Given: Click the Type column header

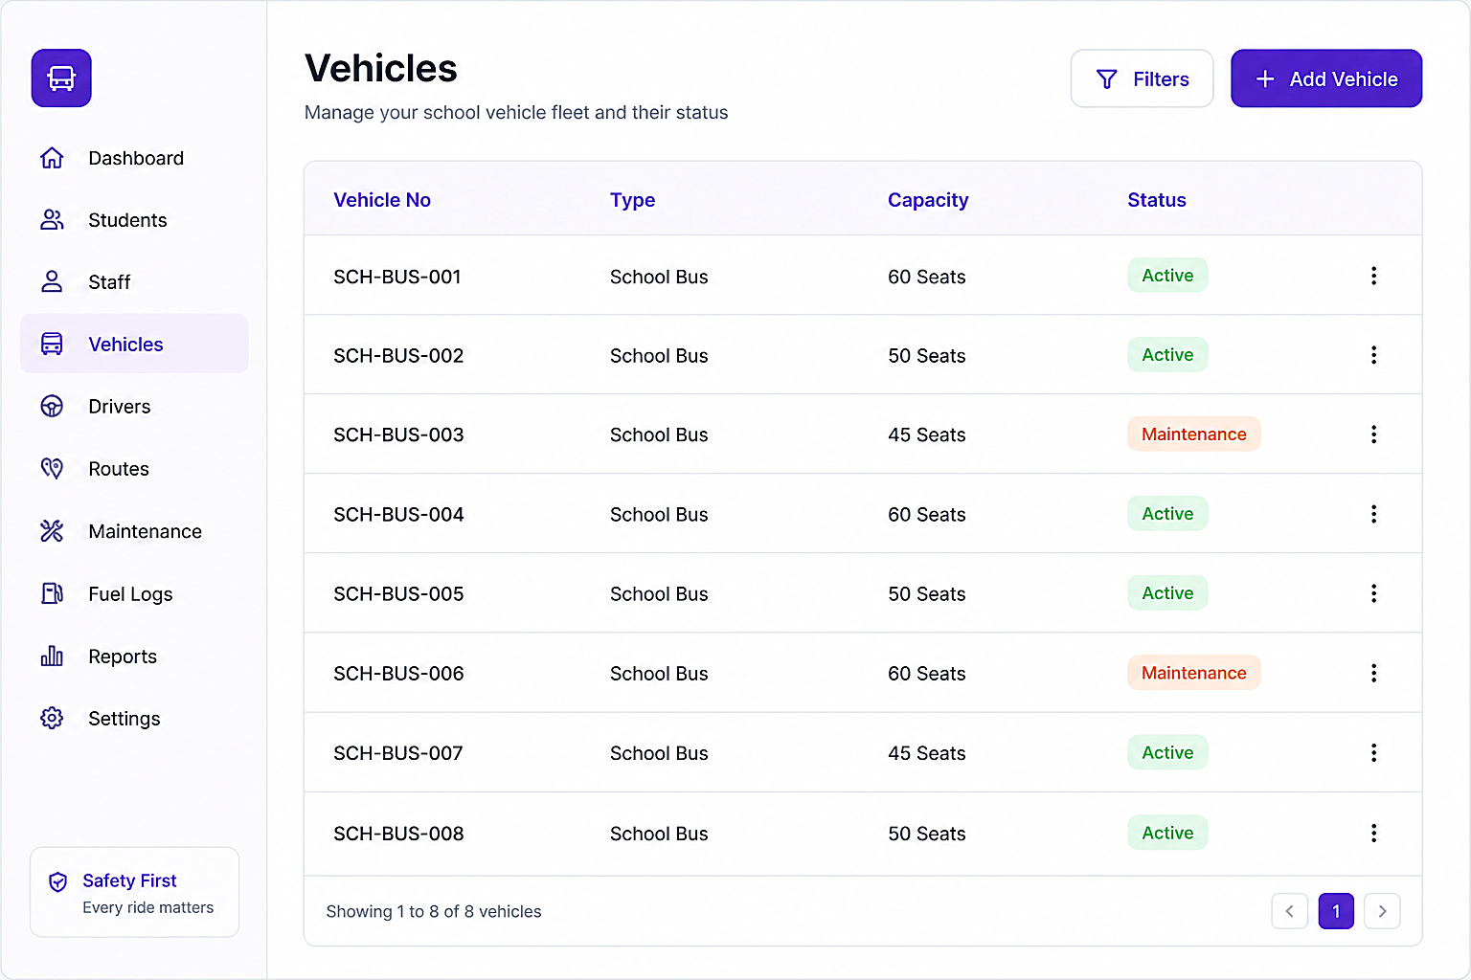Looking at the screenshot, I should [633, 200].
